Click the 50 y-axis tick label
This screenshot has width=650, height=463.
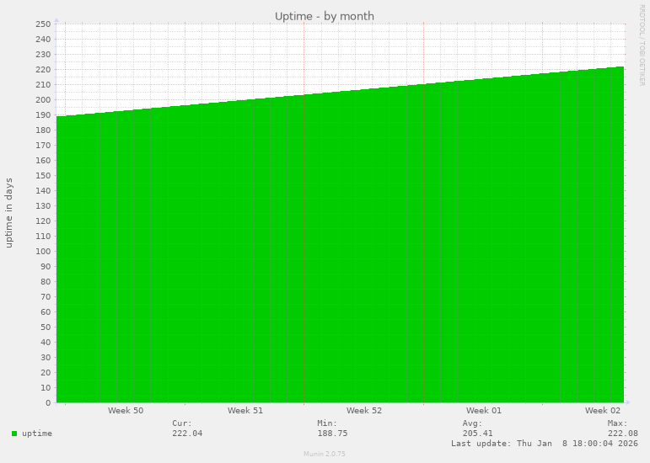click(46, 327)
